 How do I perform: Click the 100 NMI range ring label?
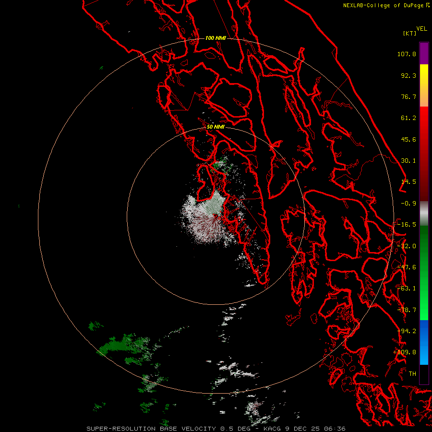tap(216, 38)
